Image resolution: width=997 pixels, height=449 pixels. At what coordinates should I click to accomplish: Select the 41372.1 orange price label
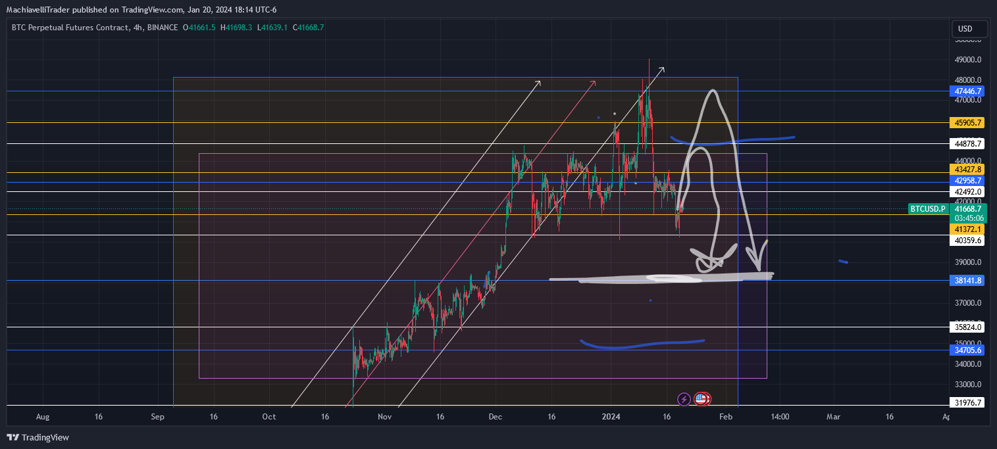tap(967, 229)
